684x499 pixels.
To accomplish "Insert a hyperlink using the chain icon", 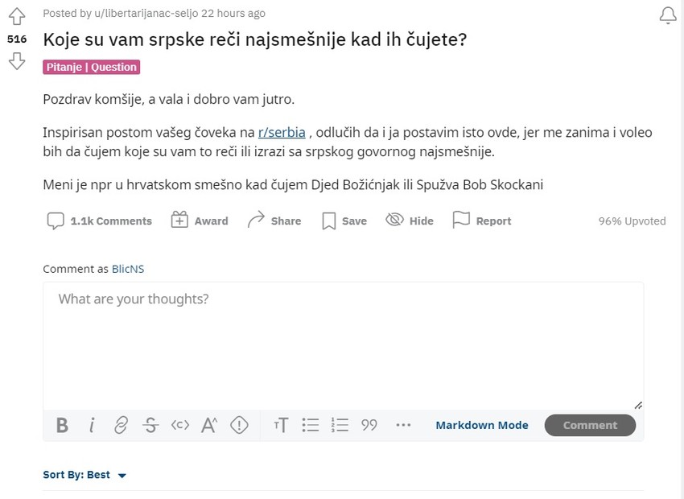I will click(x=121, y=425).
